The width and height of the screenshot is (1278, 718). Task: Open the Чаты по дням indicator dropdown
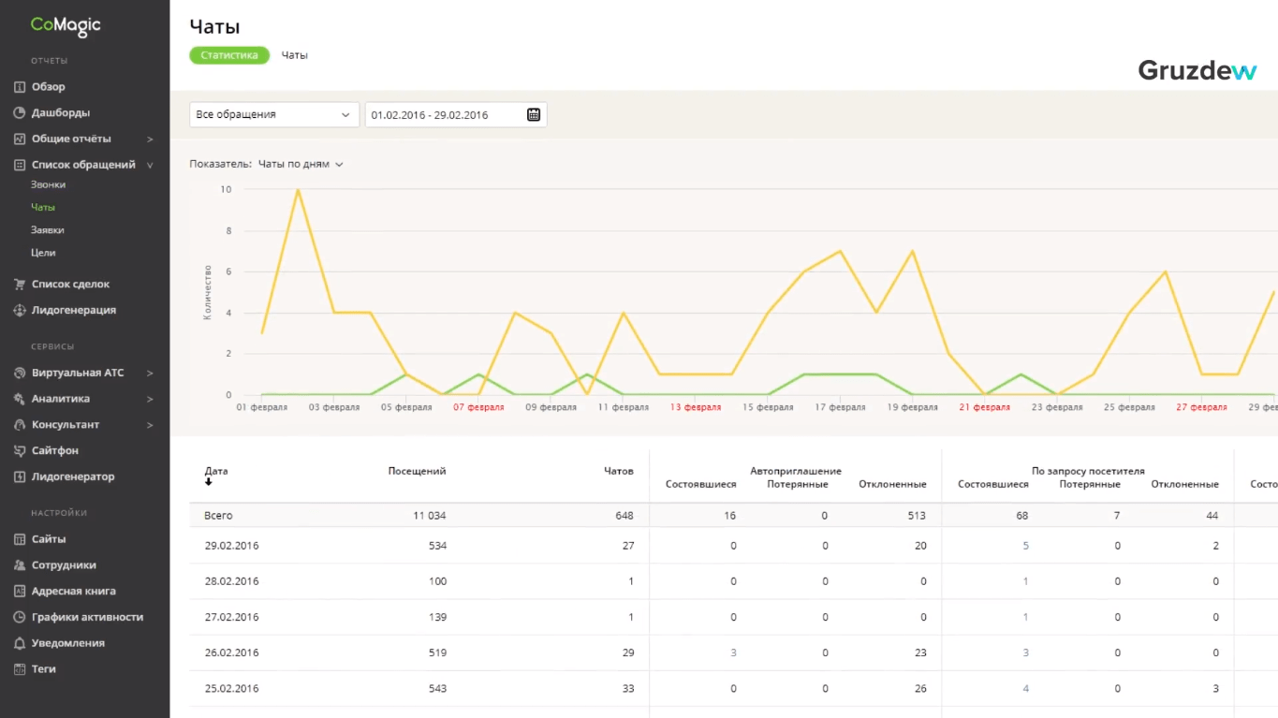301,164
